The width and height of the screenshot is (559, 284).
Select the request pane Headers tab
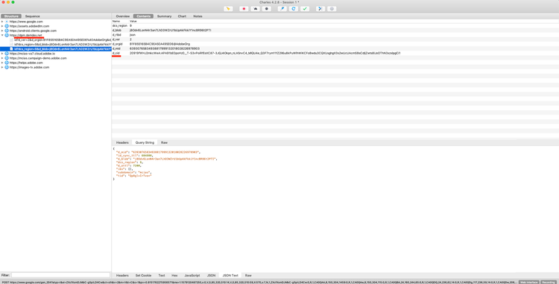(x=122, y=142)
